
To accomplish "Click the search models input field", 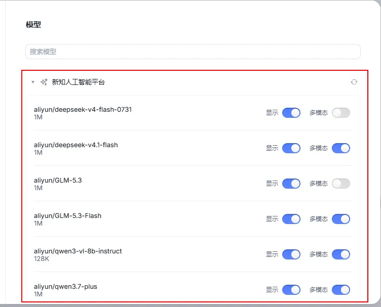I will coord(193,52).
